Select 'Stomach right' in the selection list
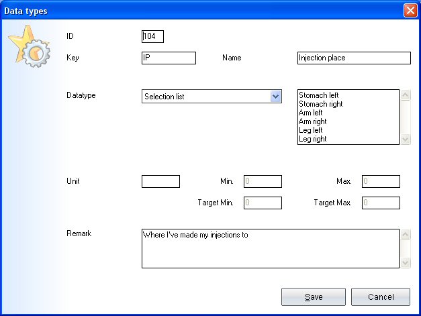421x316 pixels. 320,105
